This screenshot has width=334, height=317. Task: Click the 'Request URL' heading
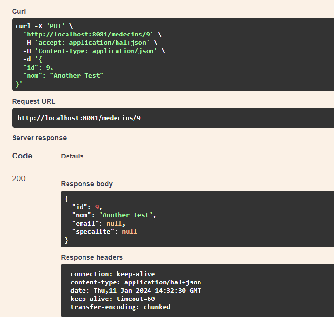click(x=33, y=101)
